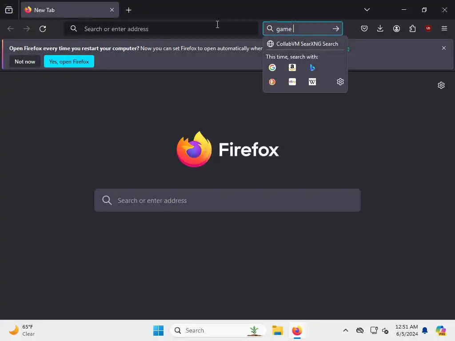455x341 pixels.
Task: Search this time with DuckDuckGo
Action: pyautogui.click(x=272, y=82)
